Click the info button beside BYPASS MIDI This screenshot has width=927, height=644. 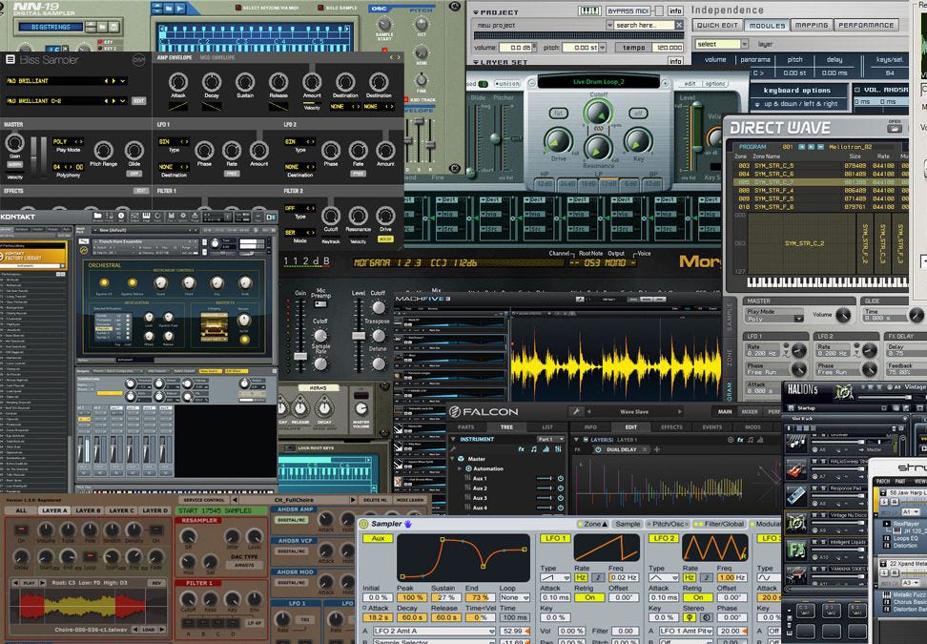tap(675, 10)
